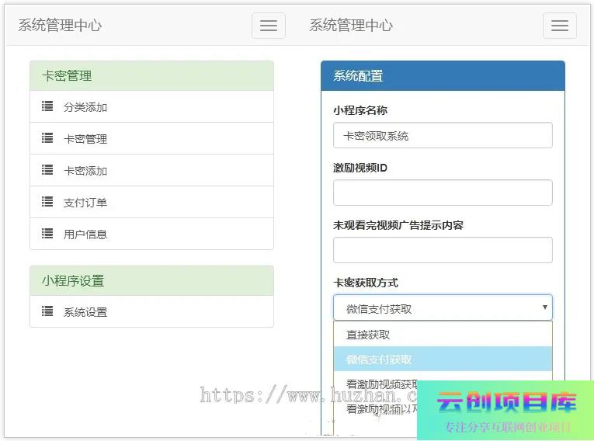The height and width of the screenshot is (441, 594).
Task: Click right 系统管理中心 brand title
Action: [x=351, y=26]
